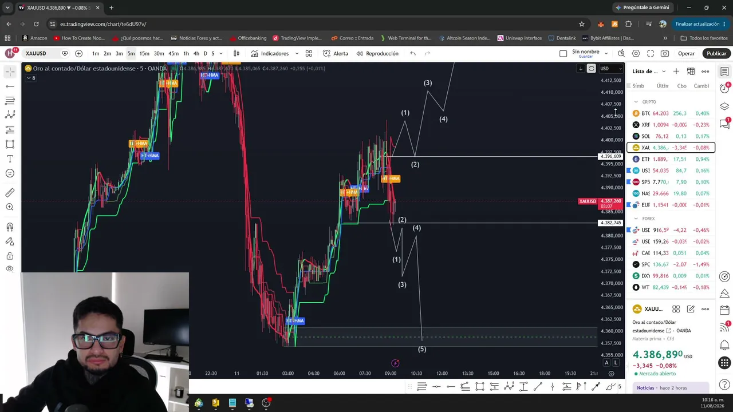Toggle auto scale with A button

pyautogui.click(x=607, y=363)
